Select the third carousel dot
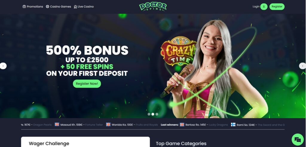Viewport: 306px width, 147px height. pyautogui.click(x=157, y=114)
